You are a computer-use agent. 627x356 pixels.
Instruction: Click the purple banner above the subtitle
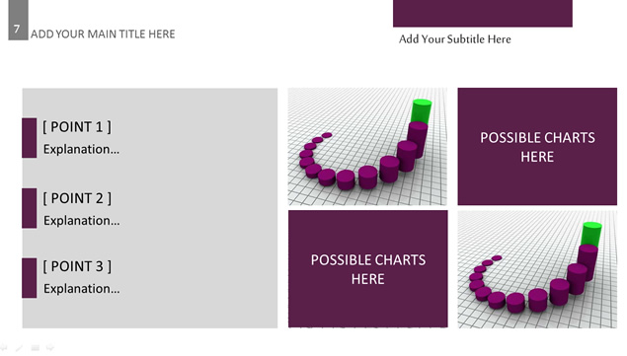(483, 14)
